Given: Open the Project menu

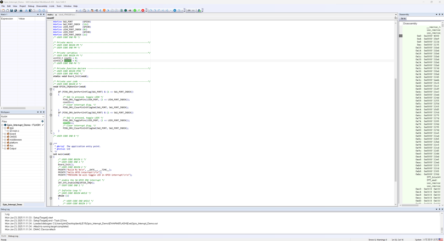Looking at the screenshot, I should tap(23, 6).
